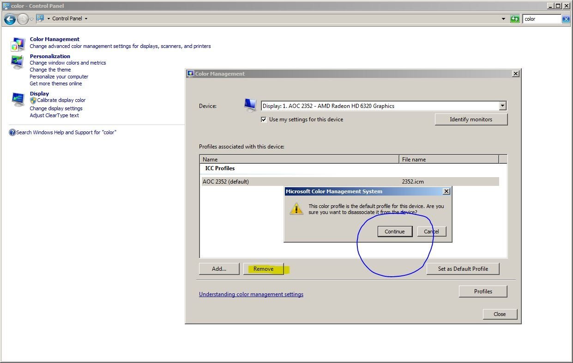This screenshot has width=573, height=363.
Task: Open Change advanced color management settings link
Action: click(x=120, y=46)
